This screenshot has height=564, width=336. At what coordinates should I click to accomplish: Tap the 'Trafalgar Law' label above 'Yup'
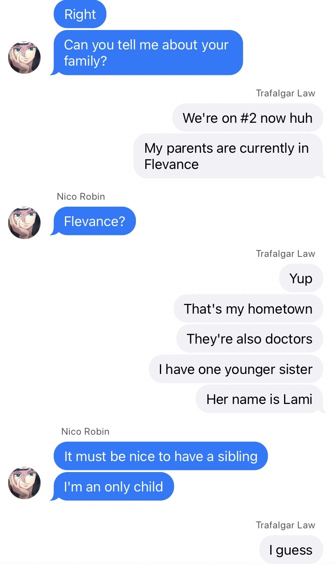285,254
